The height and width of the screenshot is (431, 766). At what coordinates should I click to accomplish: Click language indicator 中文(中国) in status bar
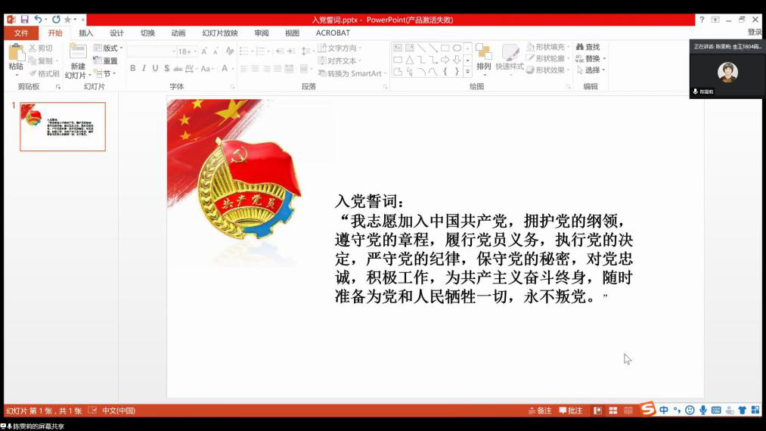pos(118,411)
